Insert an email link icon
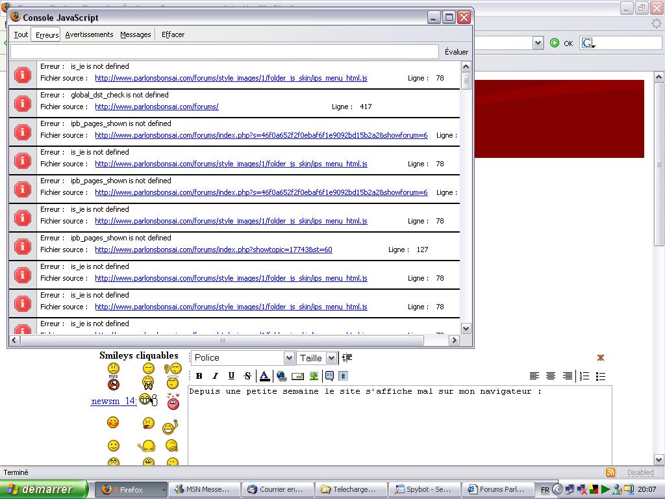 coord(297,376)
